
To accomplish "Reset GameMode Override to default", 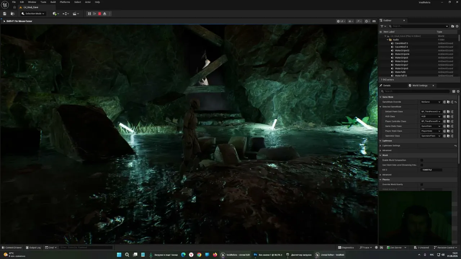I will tap(456, 102).
